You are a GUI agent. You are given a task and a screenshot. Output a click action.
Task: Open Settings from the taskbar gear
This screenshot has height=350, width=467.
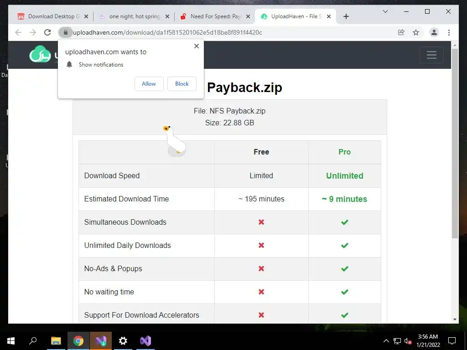coord(123,341)
